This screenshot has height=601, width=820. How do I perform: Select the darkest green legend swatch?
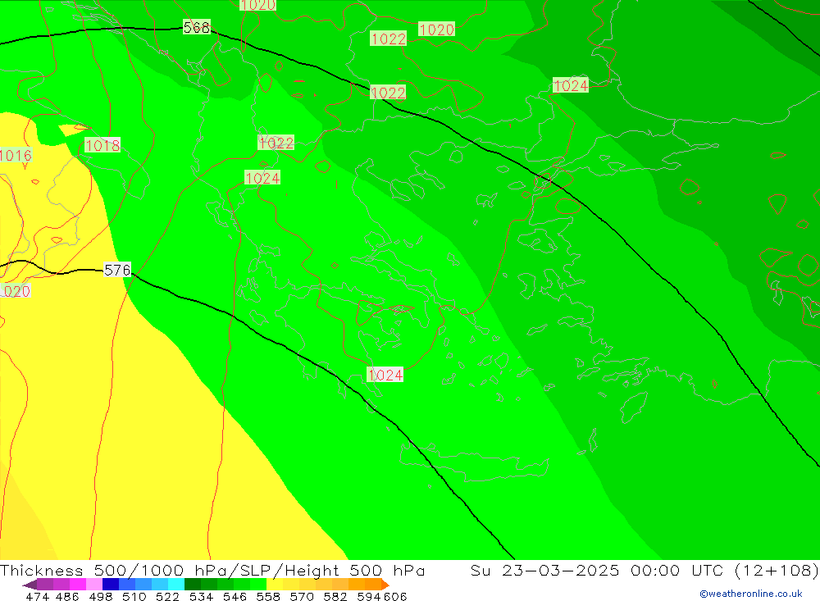[193, 585]
